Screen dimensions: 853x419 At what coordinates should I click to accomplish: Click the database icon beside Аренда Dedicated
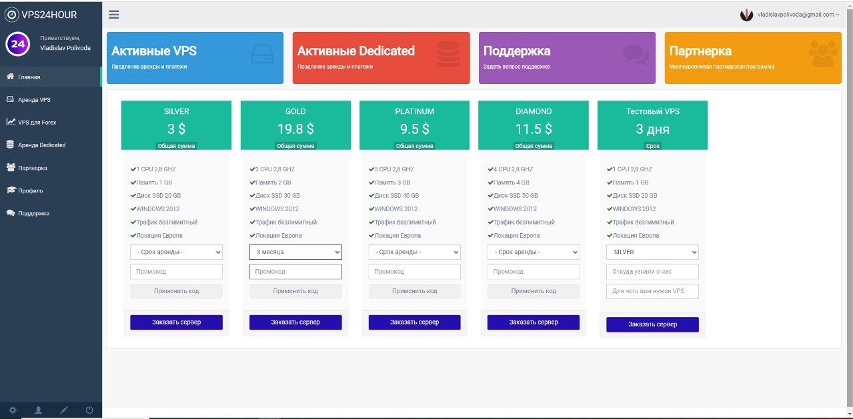10,145
